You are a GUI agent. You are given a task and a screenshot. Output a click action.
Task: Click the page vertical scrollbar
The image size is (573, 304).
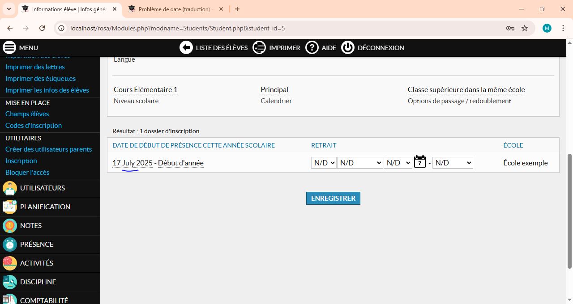[x=569, y=211]
